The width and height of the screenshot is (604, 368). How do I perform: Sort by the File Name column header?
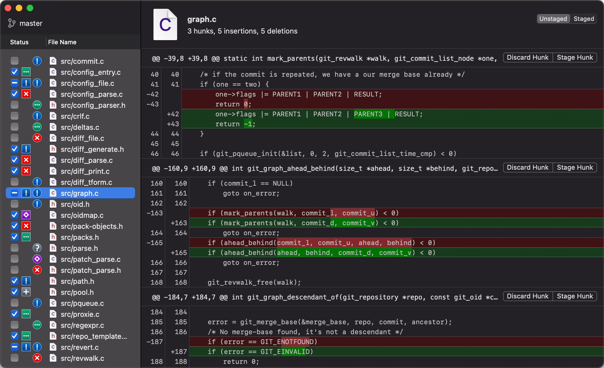point(62,42)
